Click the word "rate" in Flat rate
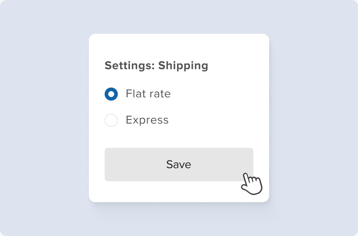358x236 pixels. point(160,94)
